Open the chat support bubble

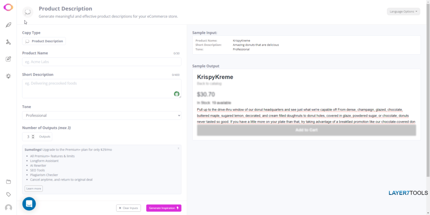pos(29,204)
